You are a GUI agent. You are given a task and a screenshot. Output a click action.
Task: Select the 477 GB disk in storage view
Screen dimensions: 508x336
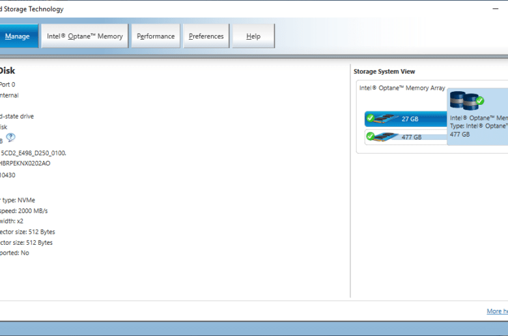tap(406, 137)
